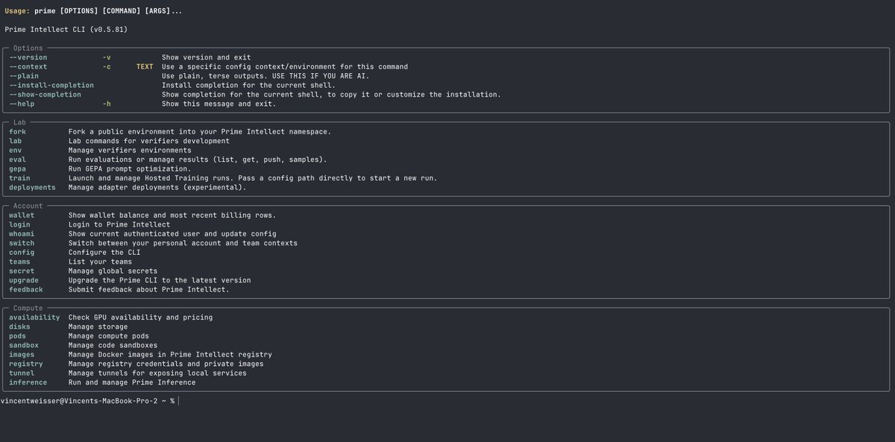Select the --plain option flag

(24, 76)
